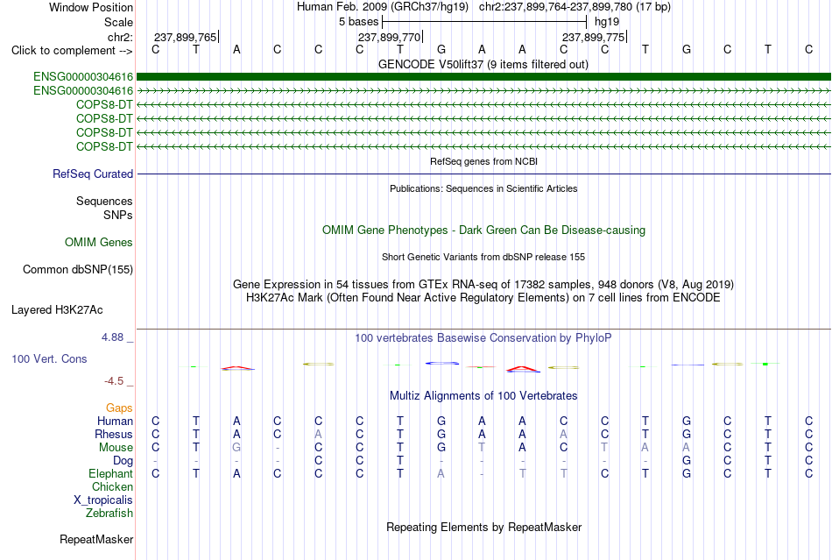This screenshot has height=560, width=832.
Task: Click the 4.88 upper scale value
Action: (x=112, y=337)
